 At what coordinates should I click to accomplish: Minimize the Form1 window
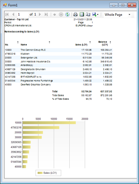pos(113,5)
